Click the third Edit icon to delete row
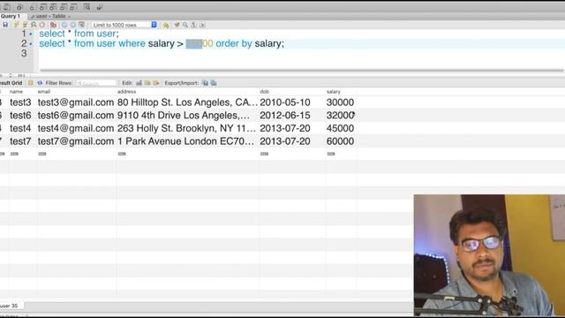 [156, 83]
